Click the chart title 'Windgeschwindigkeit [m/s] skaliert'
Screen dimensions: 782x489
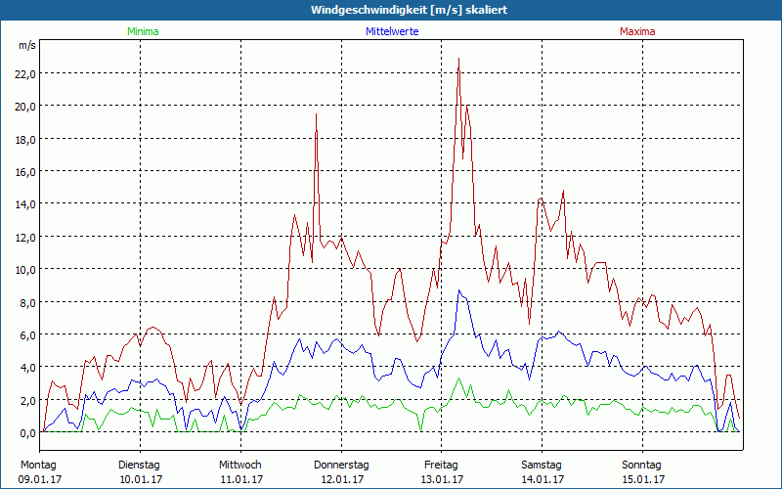pos(409,10)
